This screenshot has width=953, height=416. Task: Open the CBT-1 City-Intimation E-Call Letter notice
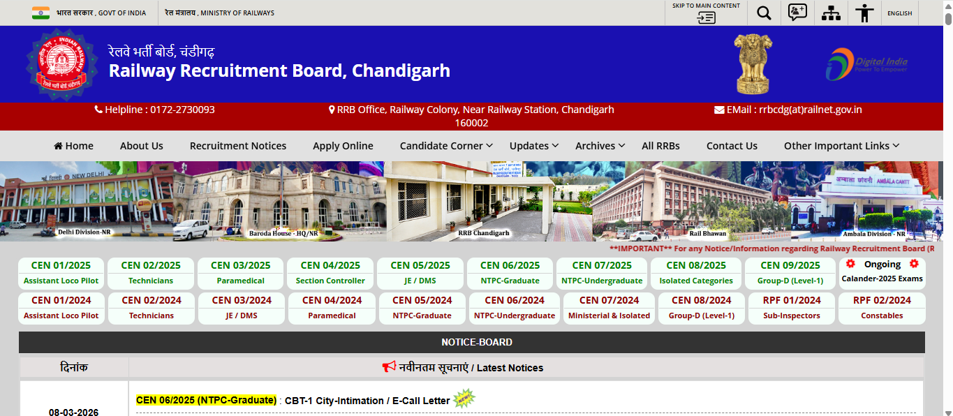(x=367, y=401)
